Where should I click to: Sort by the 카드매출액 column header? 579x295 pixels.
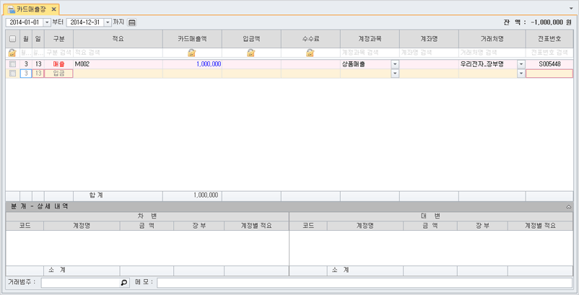coord(192,39)
